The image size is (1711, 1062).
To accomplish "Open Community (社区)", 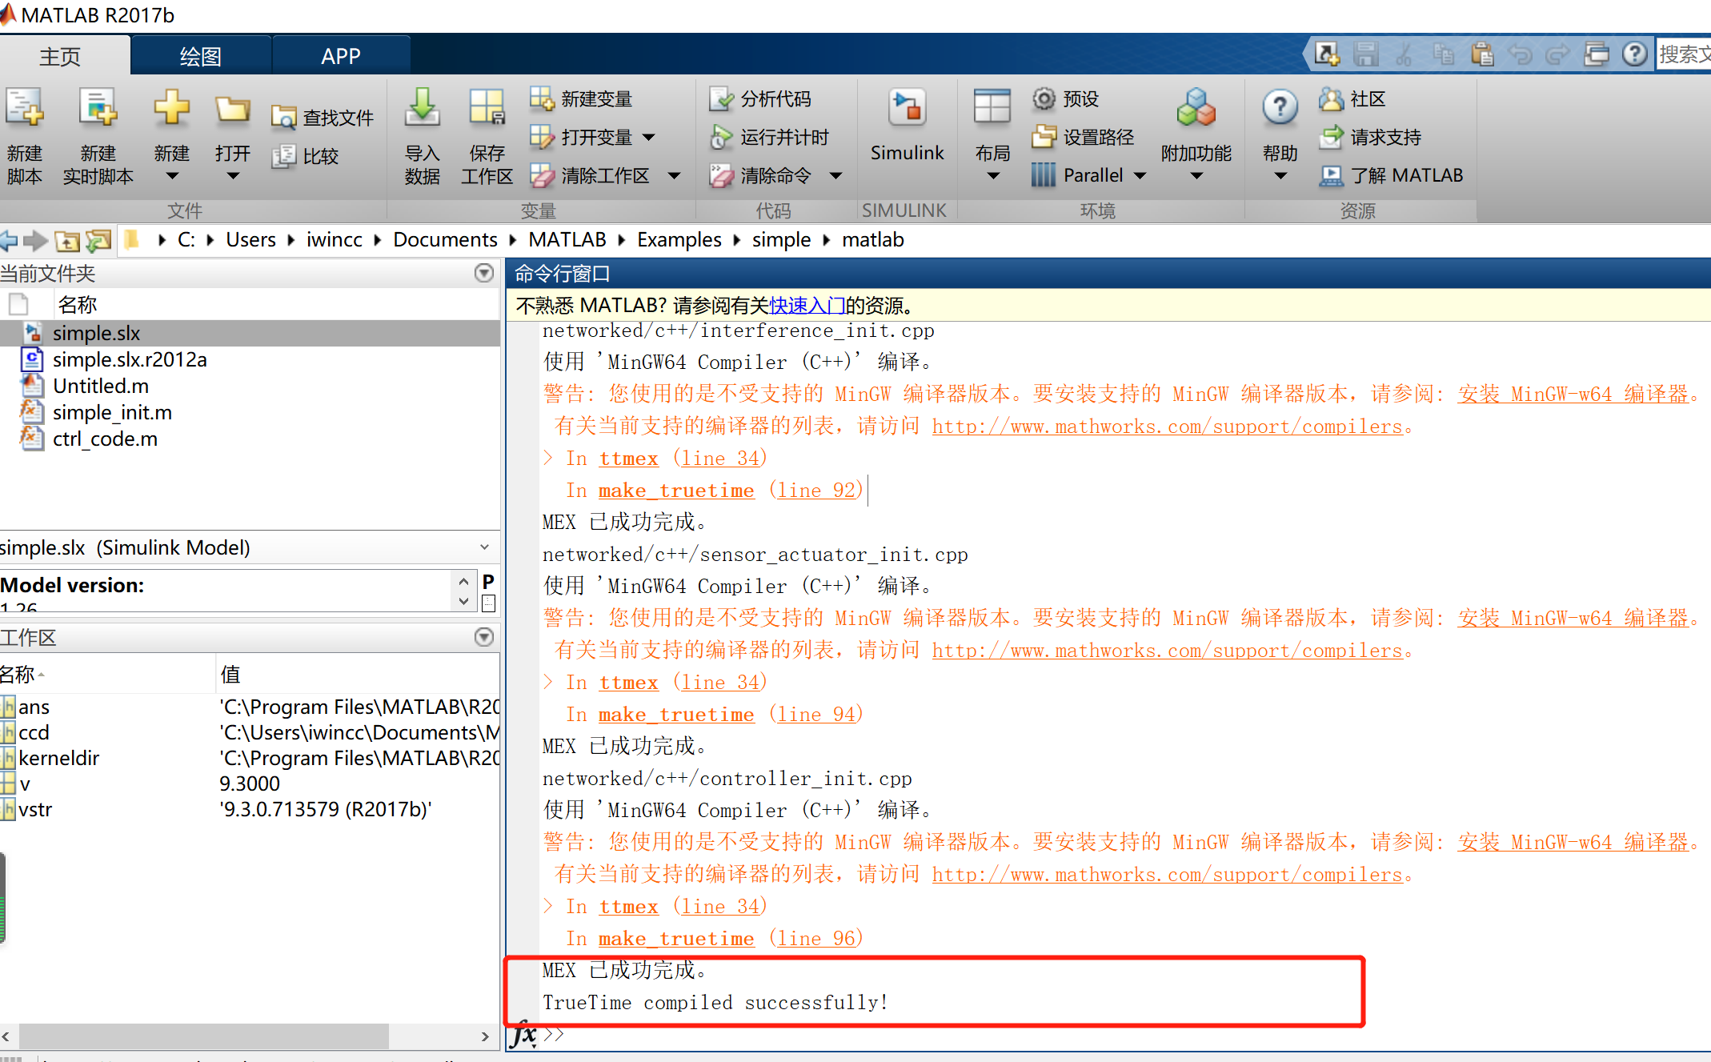I will [x=1352, y=98].
